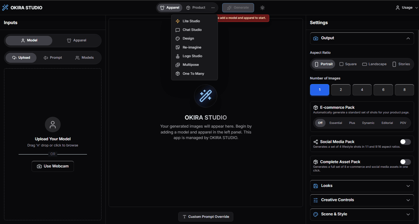Toggle the light/dark theme sun icon
The width and height of the screenshot is (419, 224).
pyautogui.click(x=262, y=8)
